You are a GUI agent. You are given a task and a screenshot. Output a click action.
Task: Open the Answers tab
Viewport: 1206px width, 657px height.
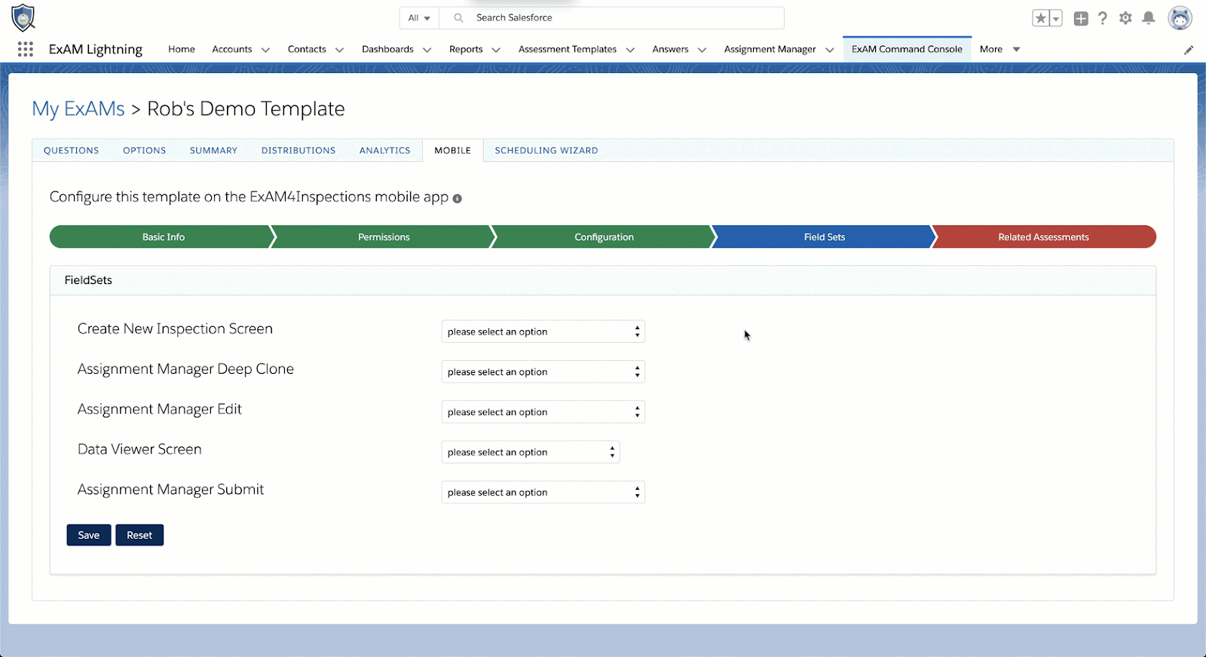(x=670, y=49)
